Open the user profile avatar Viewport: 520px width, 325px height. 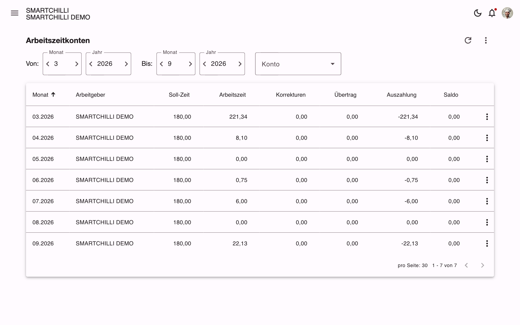(x=507, y=13)
